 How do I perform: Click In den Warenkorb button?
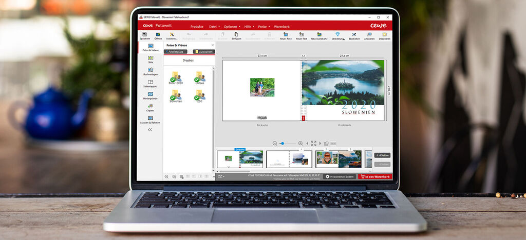point(374,176)
